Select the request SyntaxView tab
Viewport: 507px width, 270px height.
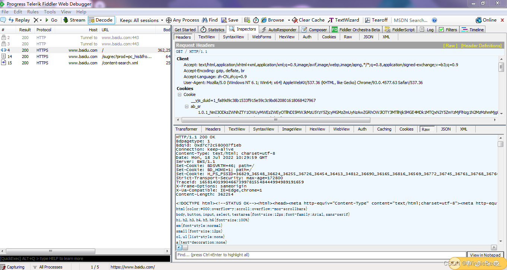pyautogui.click(x=233, y=37)
